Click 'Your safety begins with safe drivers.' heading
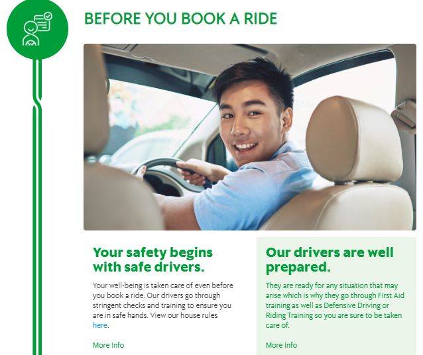 pyautogui.click(x=152, y=260)
